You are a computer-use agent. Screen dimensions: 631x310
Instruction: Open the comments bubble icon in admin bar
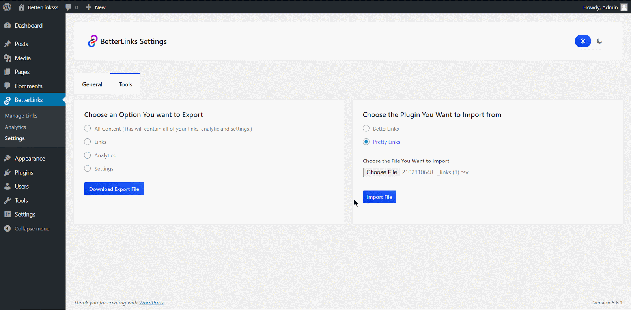69,7
